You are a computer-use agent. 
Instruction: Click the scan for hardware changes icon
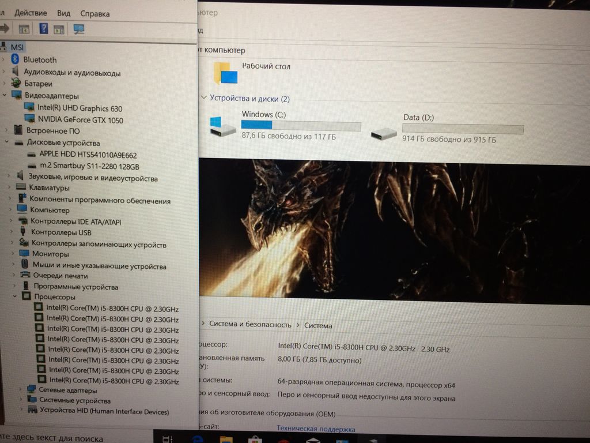[79, 28]
